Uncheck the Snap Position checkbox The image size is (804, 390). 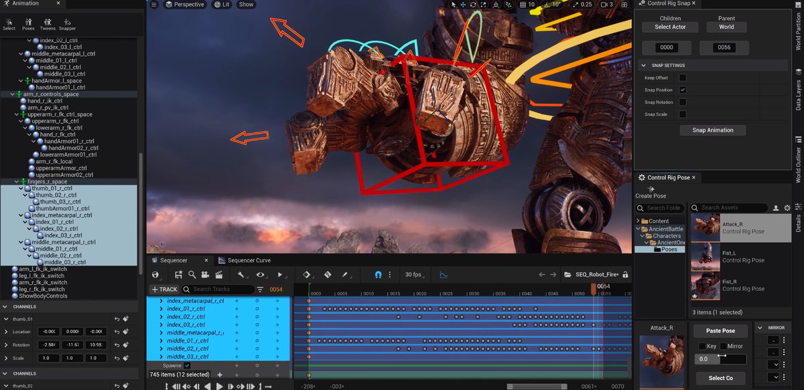click(x=683, y=90)
